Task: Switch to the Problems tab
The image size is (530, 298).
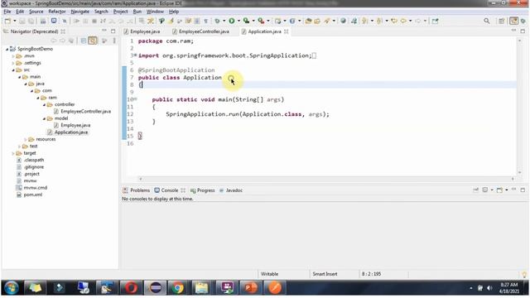Action: 137,190
